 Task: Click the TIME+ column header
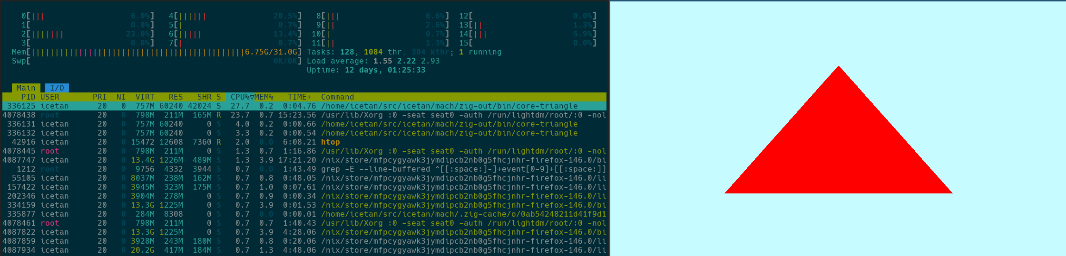(x=299, y=97)
